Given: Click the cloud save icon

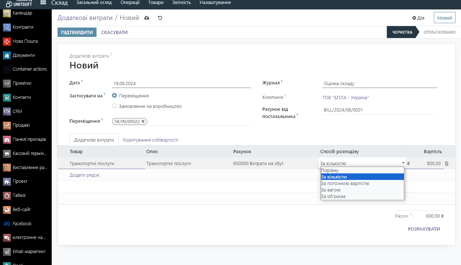Looking at the screenshot, I should click(x=147, y=18).
